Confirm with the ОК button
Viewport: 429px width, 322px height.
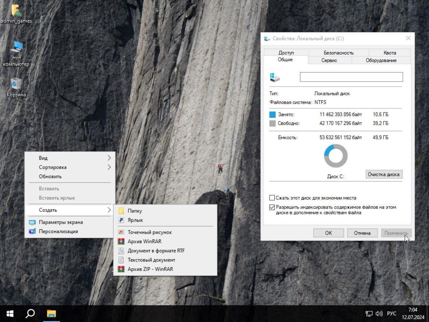click(x=328, y=233)
